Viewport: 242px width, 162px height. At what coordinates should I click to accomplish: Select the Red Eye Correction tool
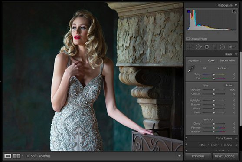(207, 47)
